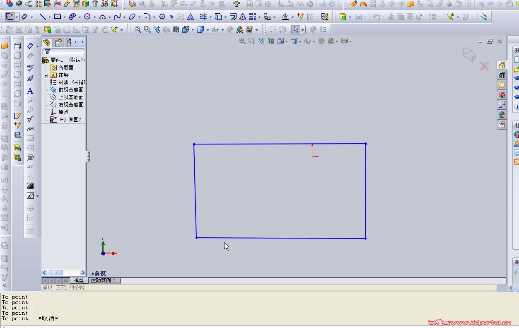Select the Sketch tool button
Screen dimensions: 519x328
pos(10,17)
